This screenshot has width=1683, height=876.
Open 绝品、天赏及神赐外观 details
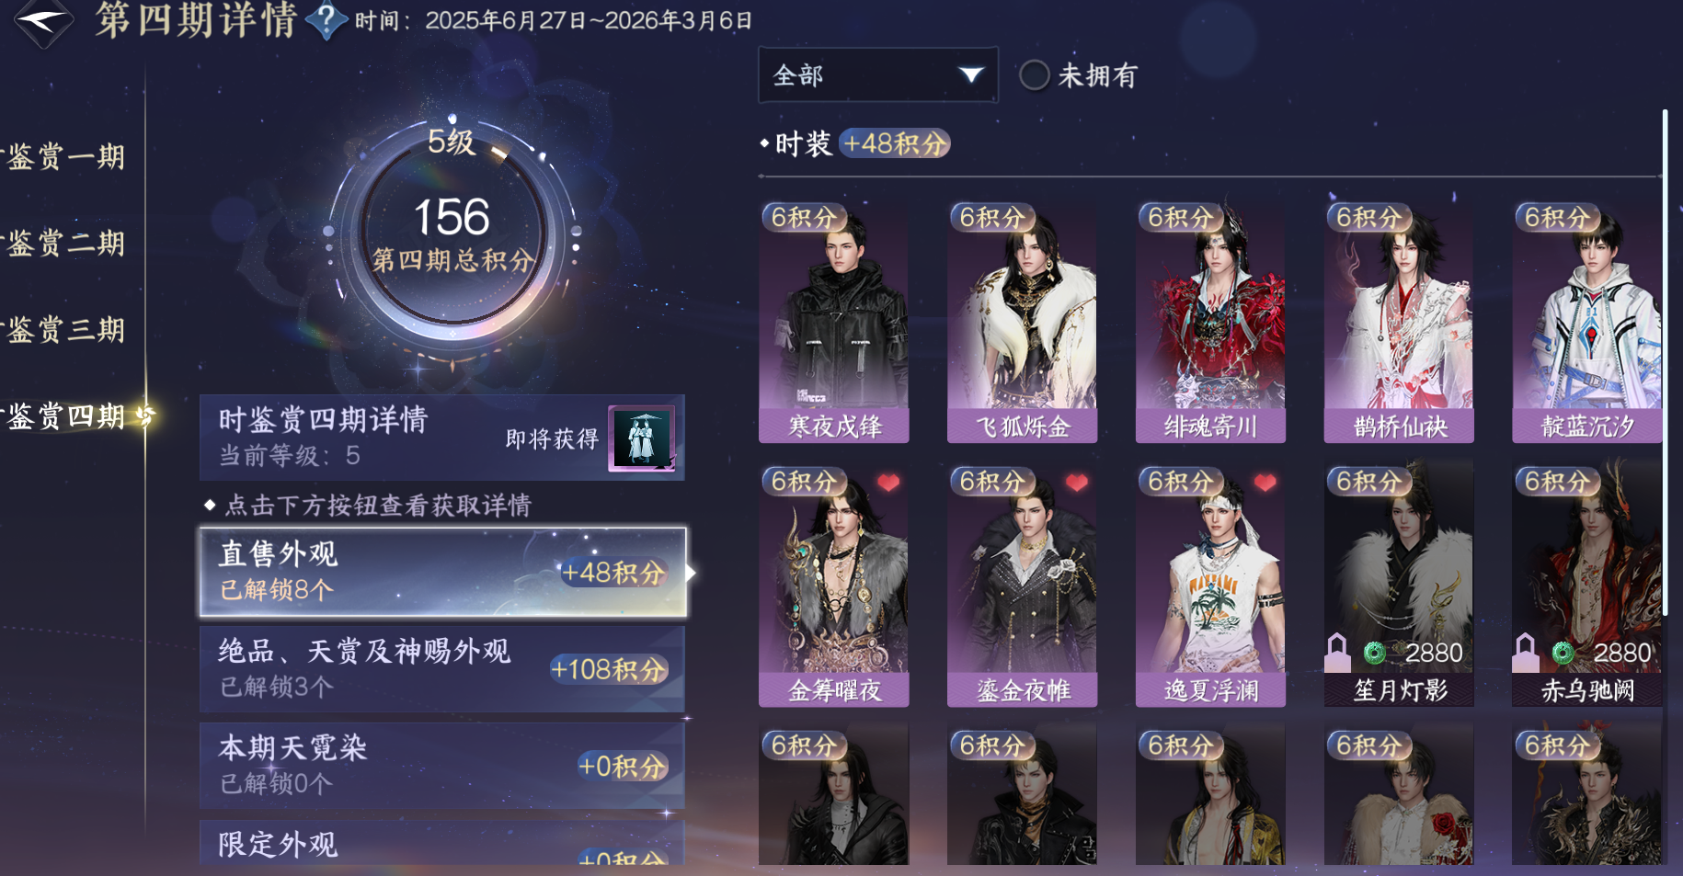(x=442, y=668)
